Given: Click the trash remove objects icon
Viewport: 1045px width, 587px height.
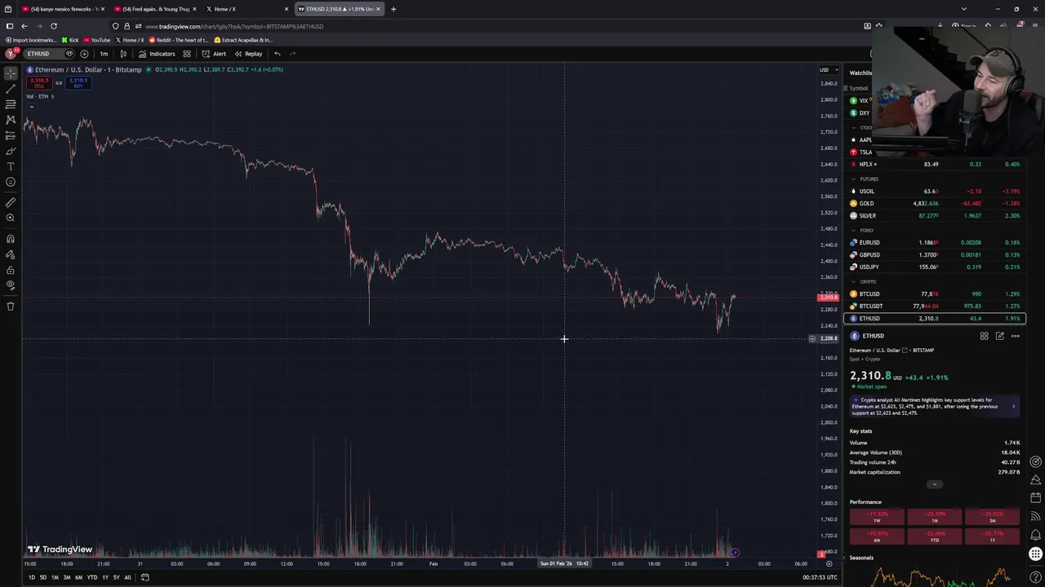Looking at the screenshot, I should click(11, 307).
